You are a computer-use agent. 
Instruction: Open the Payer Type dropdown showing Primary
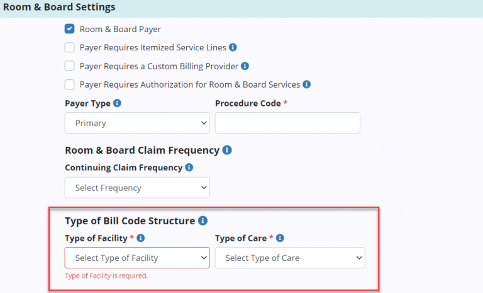click(x=137, y=124)
